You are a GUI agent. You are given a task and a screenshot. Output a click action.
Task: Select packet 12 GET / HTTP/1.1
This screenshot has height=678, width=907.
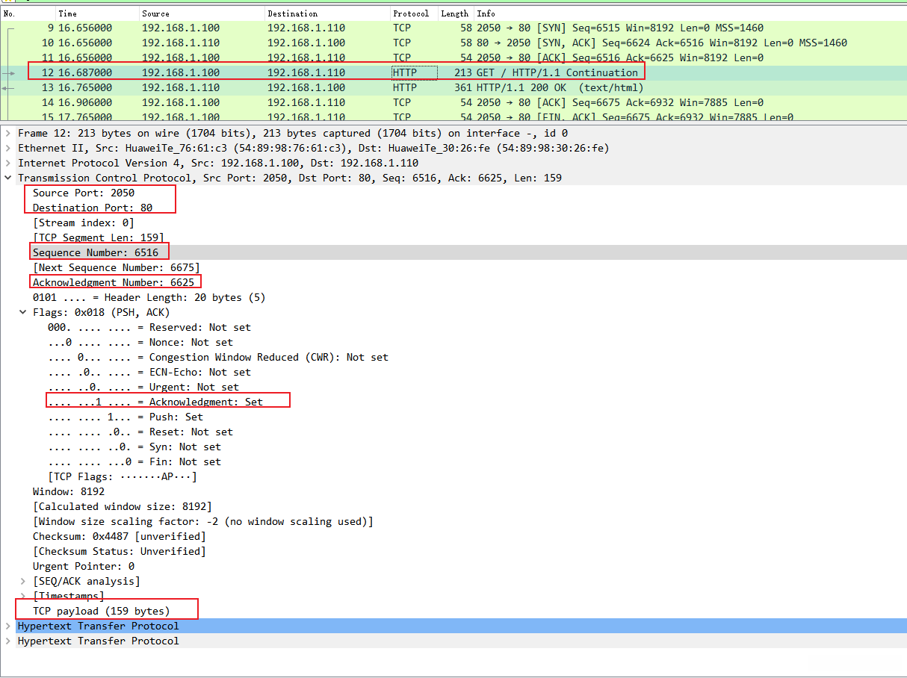[x=453, y=72]
